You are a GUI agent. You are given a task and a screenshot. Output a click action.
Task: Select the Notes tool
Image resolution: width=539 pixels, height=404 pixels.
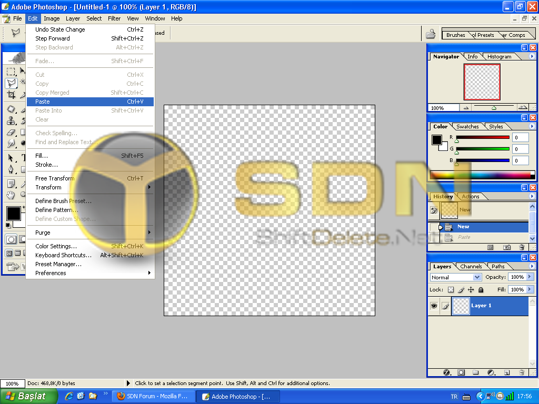click(x=11, y=184)
